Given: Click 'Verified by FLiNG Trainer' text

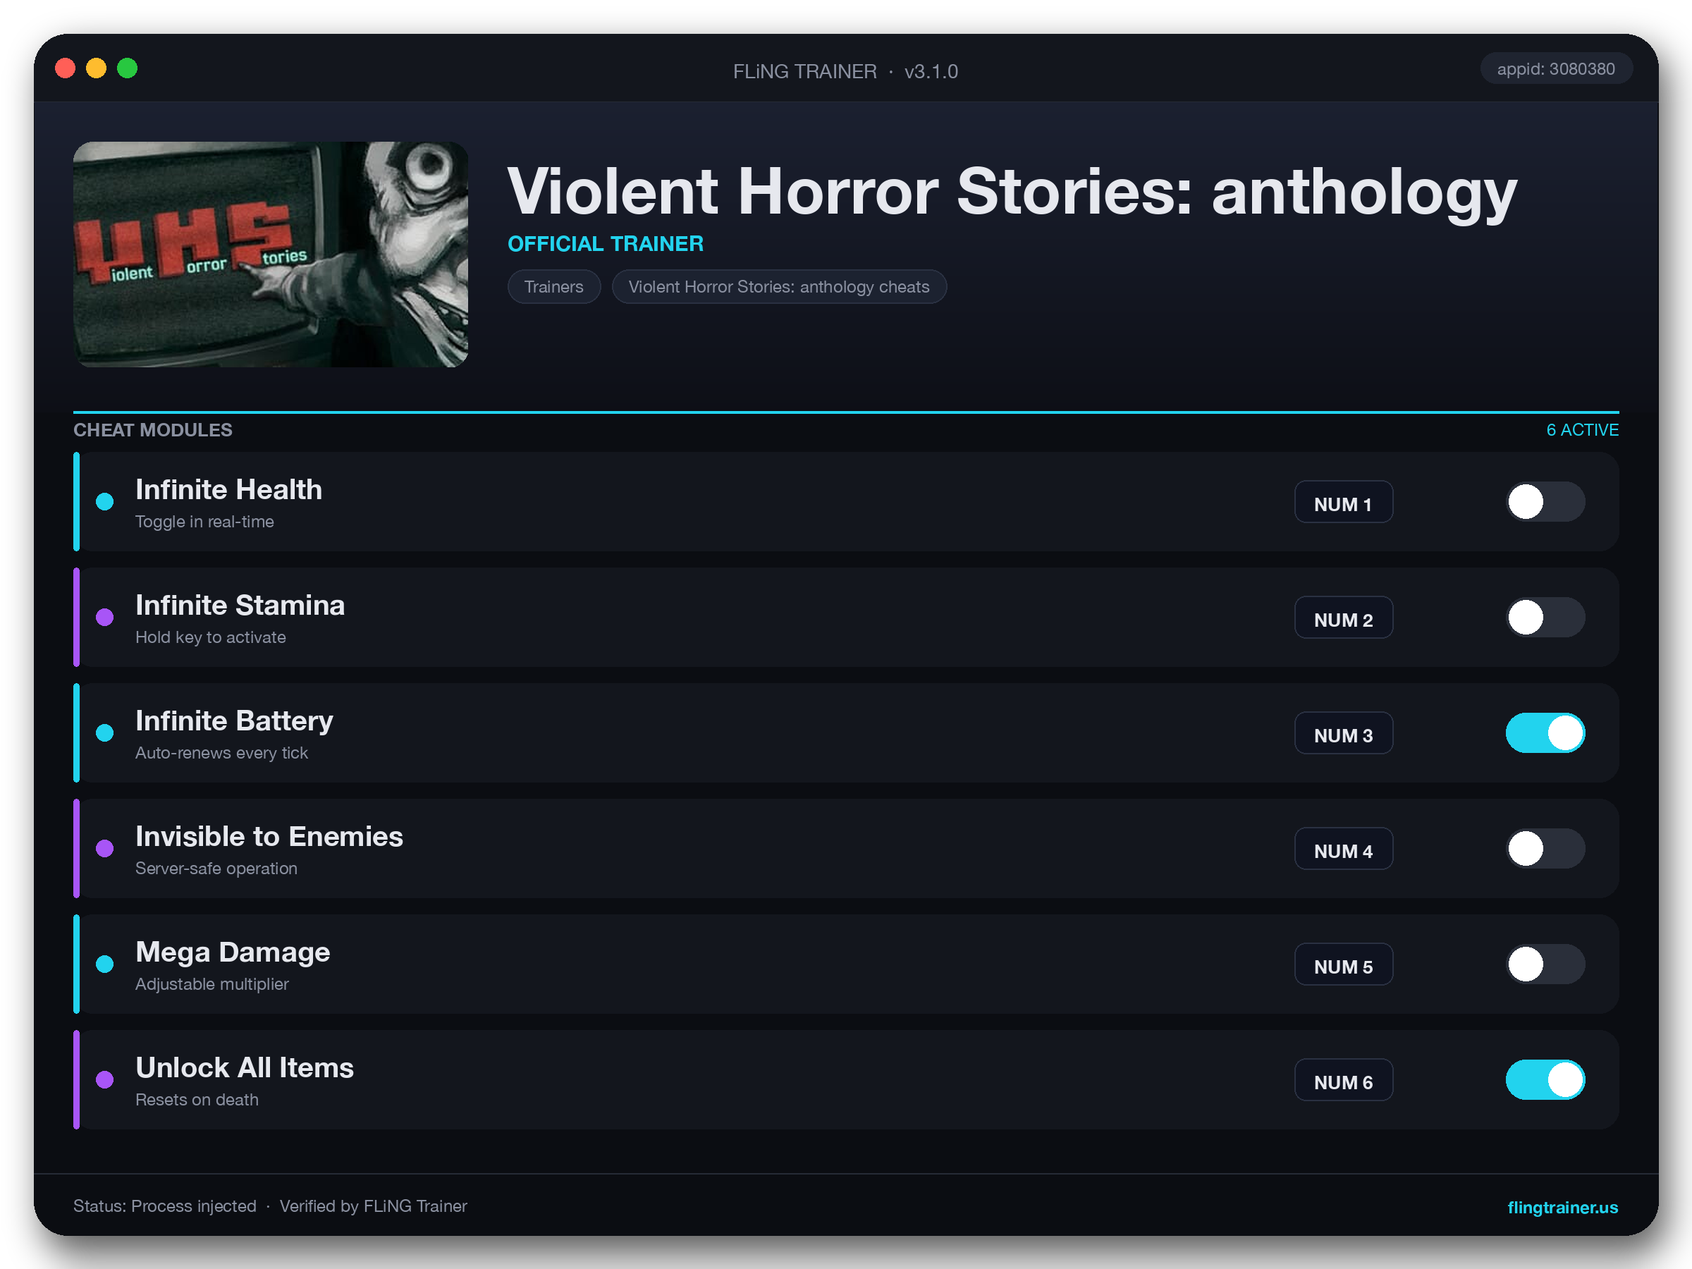Looking at the screenshot, I should coord(373,1206).
